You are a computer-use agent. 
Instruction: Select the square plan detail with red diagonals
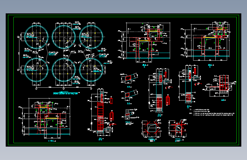click(x=151, y=128)
